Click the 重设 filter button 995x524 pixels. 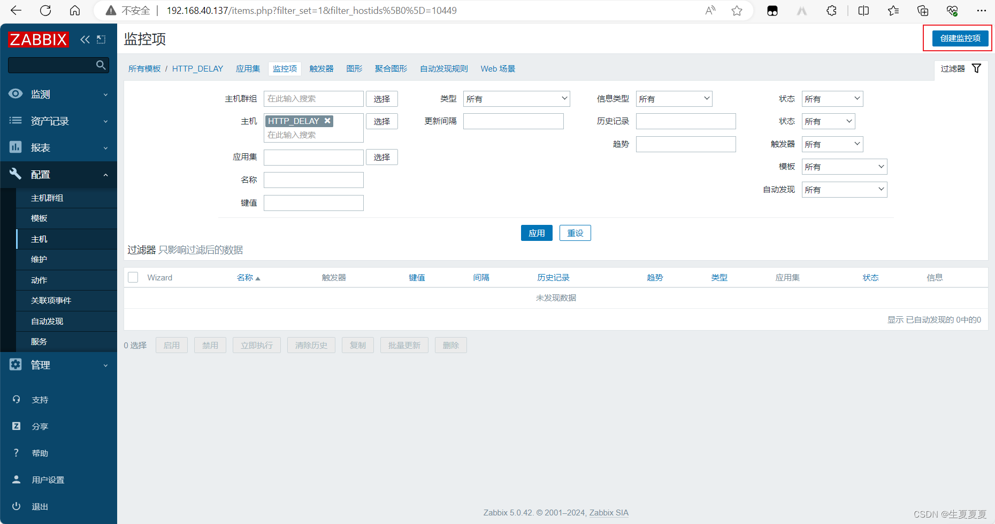pyautogui.click(x=575, y=233)
